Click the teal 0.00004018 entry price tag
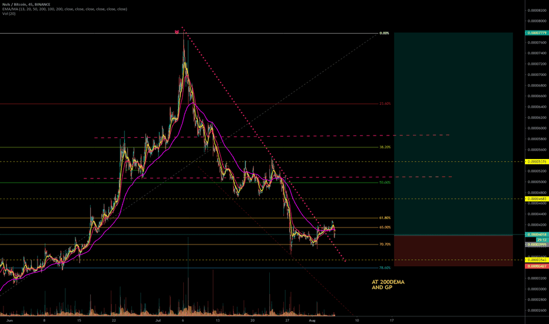Screen dimensions: 549x324 537,234
